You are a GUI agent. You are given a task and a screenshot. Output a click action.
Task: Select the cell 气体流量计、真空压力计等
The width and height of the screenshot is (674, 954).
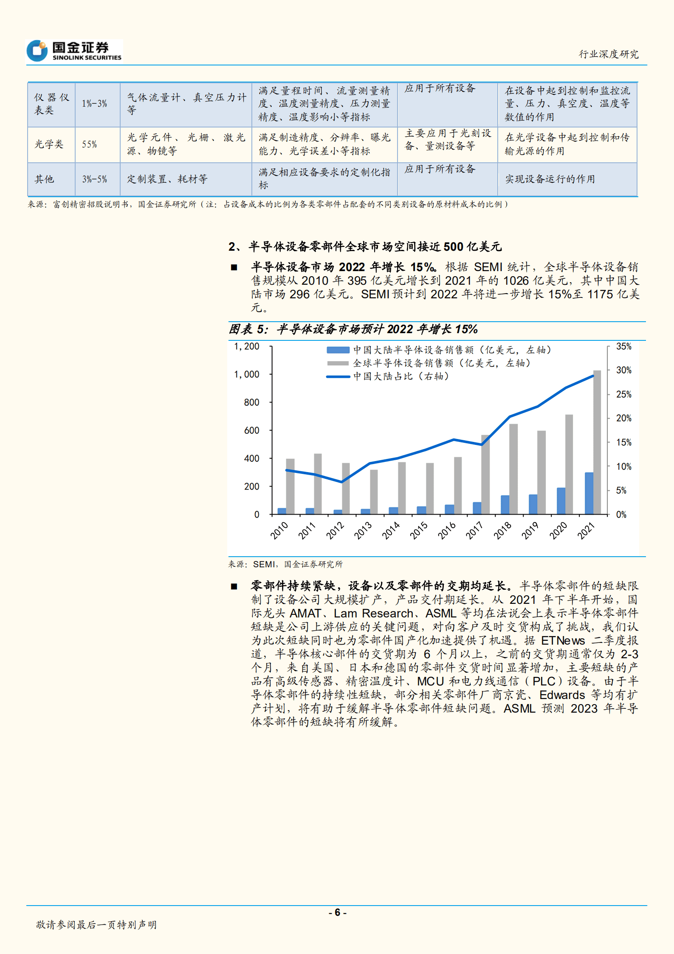(x=186, y=104)
